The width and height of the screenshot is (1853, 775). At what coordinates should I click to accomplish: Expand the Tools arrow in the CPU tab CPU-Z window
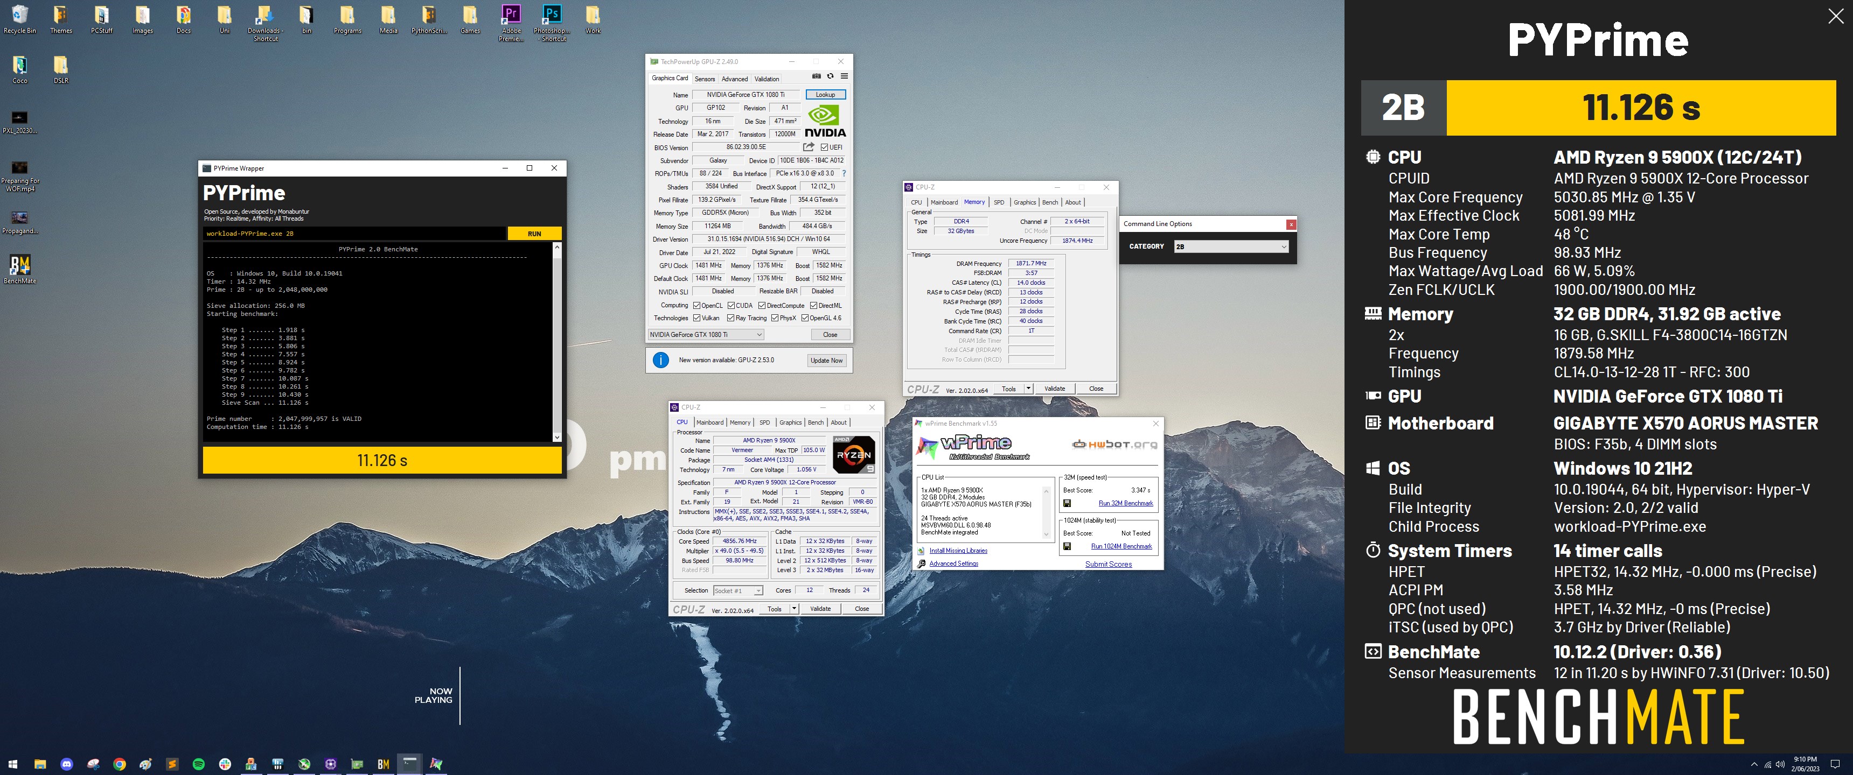point(794,609)
